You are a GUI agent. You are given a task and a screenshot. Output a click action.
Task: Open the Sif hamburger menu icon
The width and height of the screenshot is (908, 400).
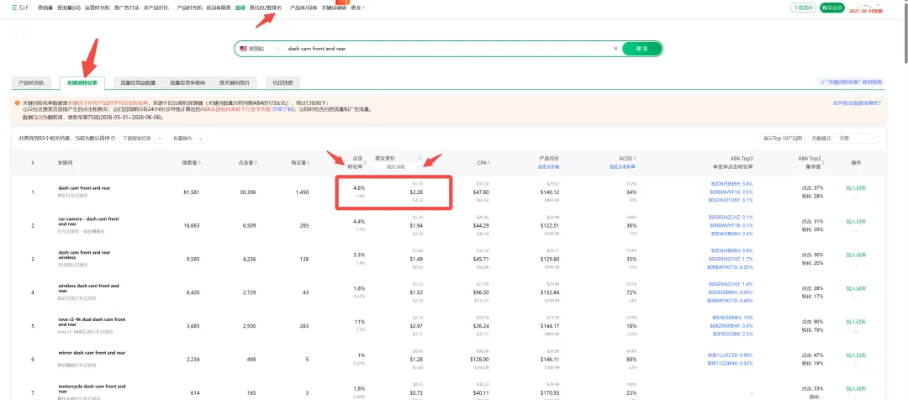pos(14,8)
